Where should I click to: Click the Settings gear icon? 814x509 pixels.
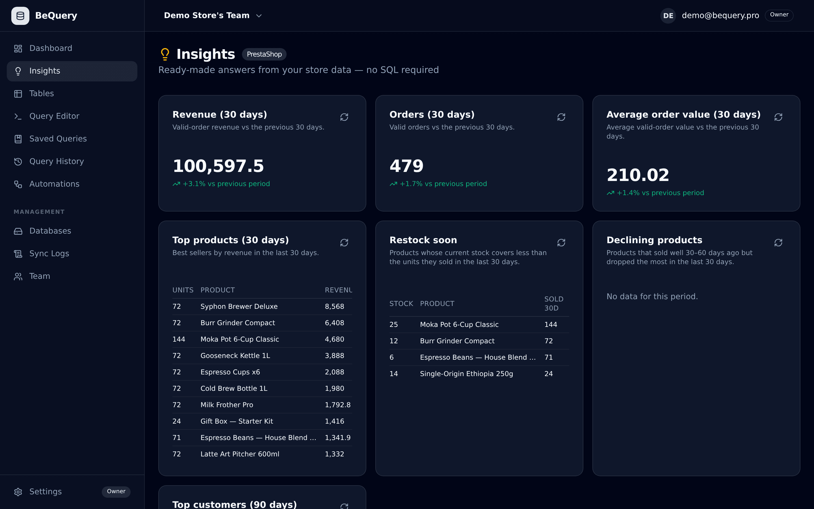tap(18, 491)
